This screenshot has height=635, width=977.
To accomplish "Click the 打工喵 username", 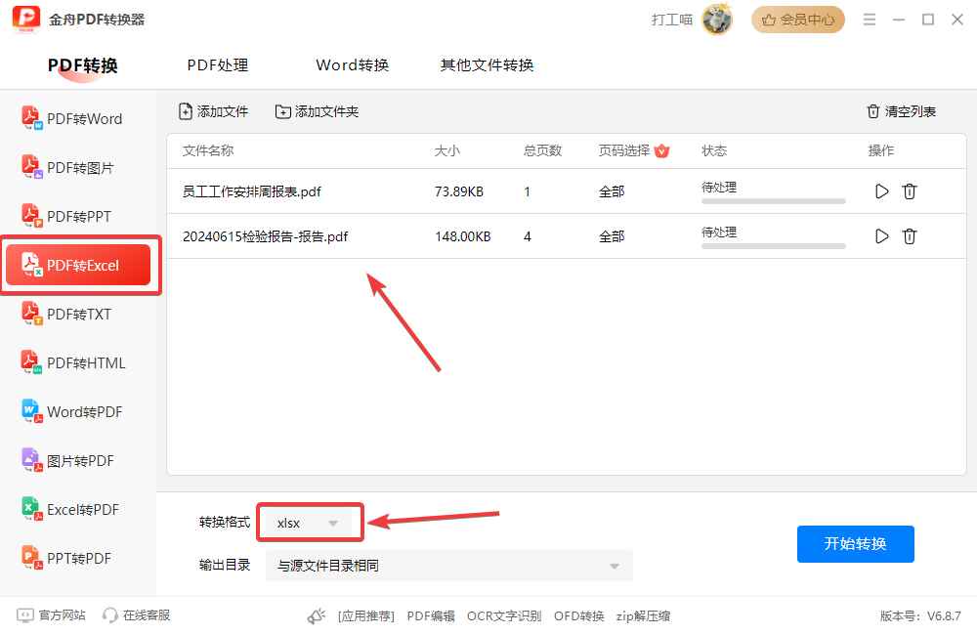I will click(672, 20).
